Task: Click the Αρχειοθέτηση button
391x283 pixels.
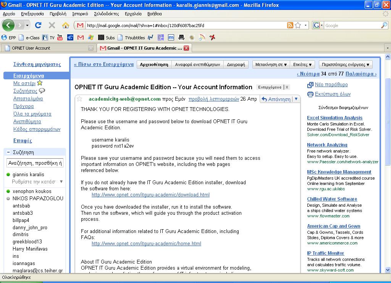Action: pyautogui.click(x=154, y=64)
